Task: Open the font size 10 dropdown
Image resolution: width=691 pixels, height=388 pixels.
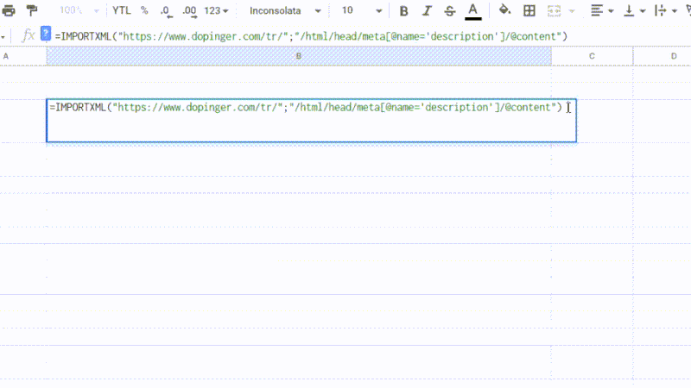Action: coord(361,10)
